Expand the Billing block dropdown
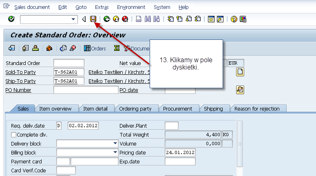The height and width of the screenshot is (176, 316). click(x=115, y=152)
